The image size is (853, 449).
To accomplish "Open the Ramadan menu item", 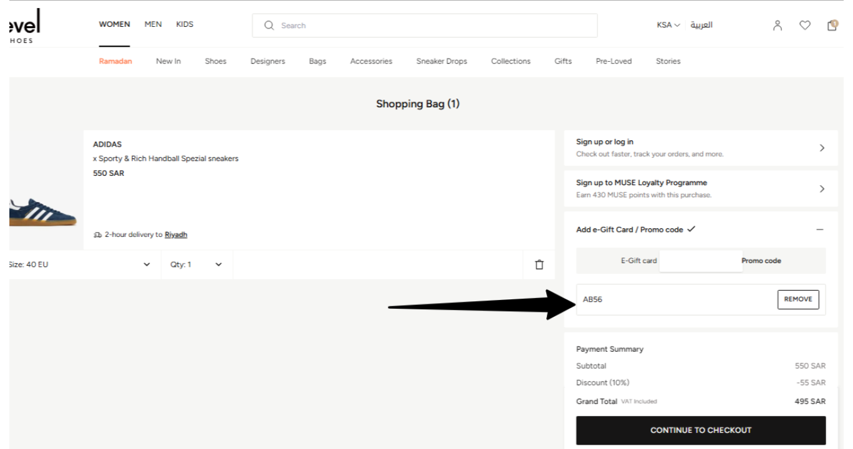I will [x=115, y=61].
